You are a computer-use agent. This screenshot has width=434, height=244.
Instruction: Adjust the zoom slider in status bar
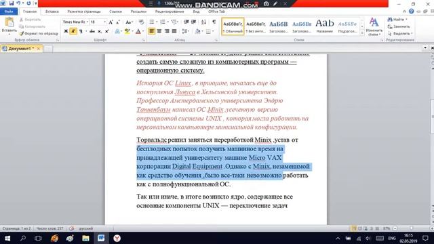click(x=412, y=228)
